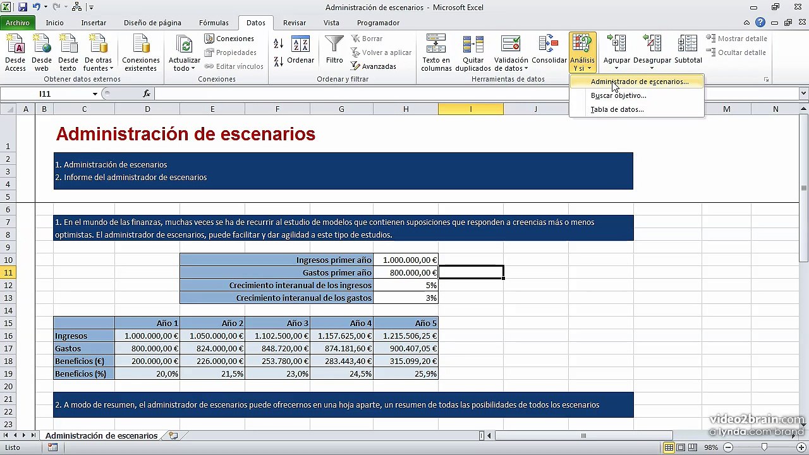Switch to Diseño de página tab

152,23
